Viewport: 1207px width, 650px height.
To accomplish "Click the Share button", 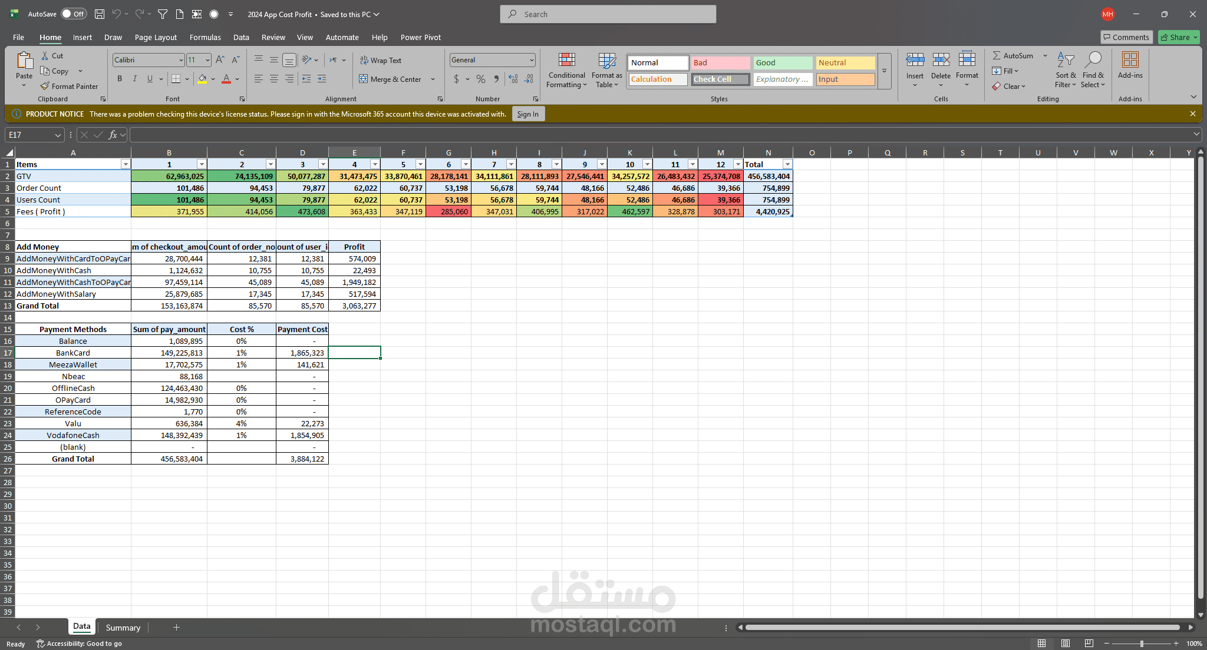I will coord(1178,37).
